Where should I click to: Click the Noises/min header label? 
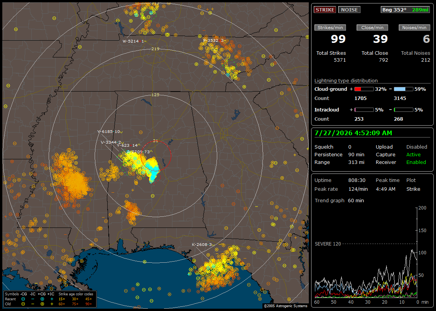tap(414, 28)
